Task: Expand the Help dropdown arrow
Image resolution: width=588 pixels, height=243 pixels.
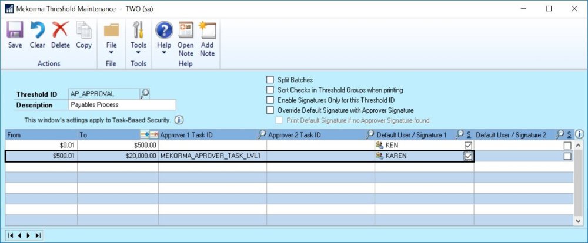Action: point(164,53)
